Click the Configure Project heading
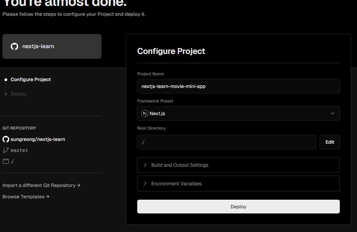Screen dimensions: 357x232 [171, 51]
